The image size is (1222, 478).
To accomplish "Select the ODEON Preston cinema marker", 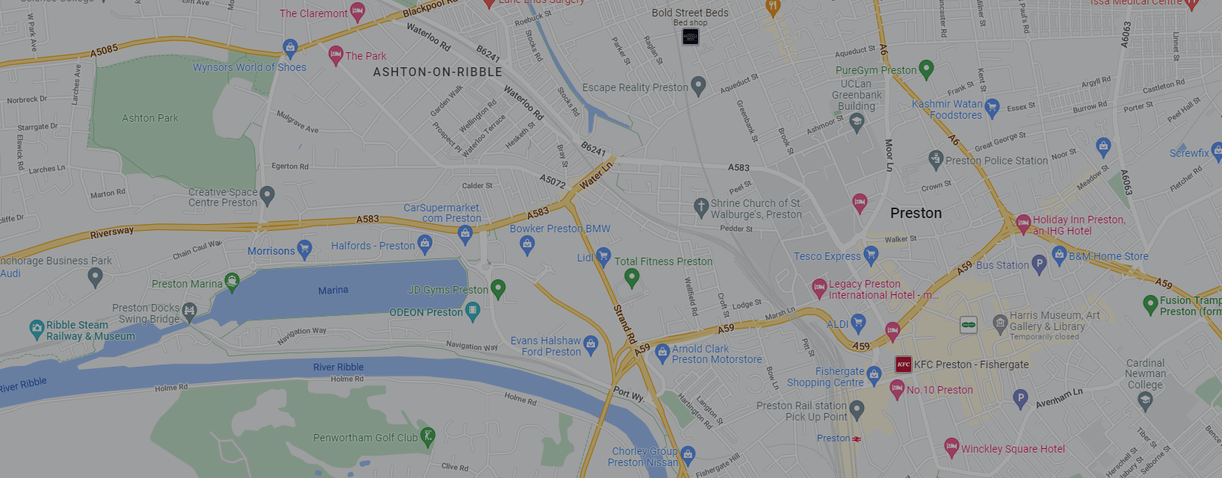I will coord(472,311).
